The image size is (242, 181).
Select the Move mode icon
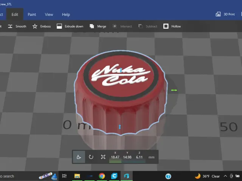pyautogui.click(x=79, y=157)
